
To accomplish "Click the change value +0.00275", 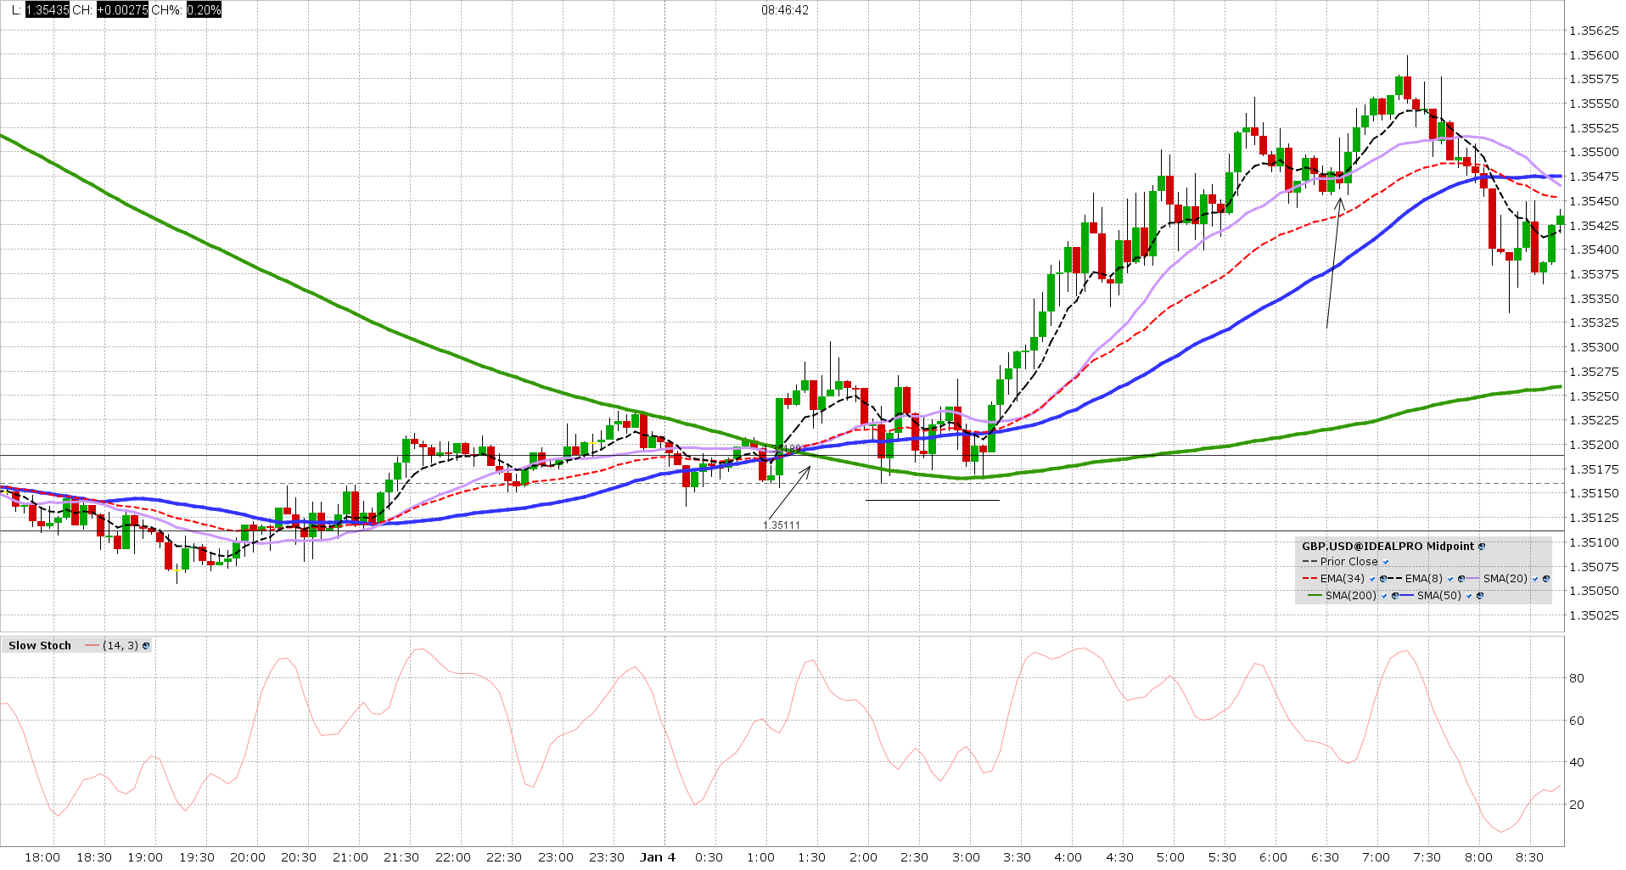I will click(x=122, y=10).
